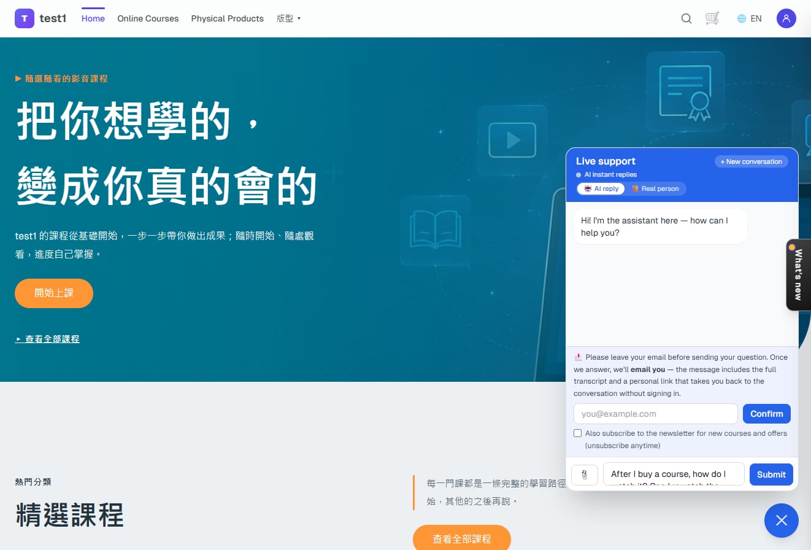Viewport: 811px width, 550px height.
Task: Open the shopping cart
Action: (712, 18)
